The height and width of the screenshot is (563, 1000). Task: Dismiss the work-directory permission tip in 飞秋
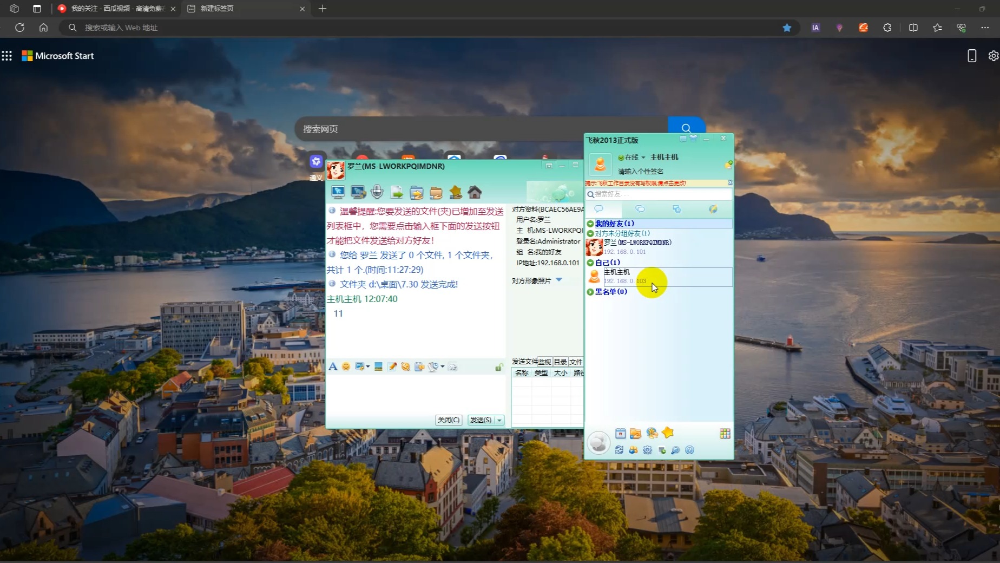coord(730,183)
